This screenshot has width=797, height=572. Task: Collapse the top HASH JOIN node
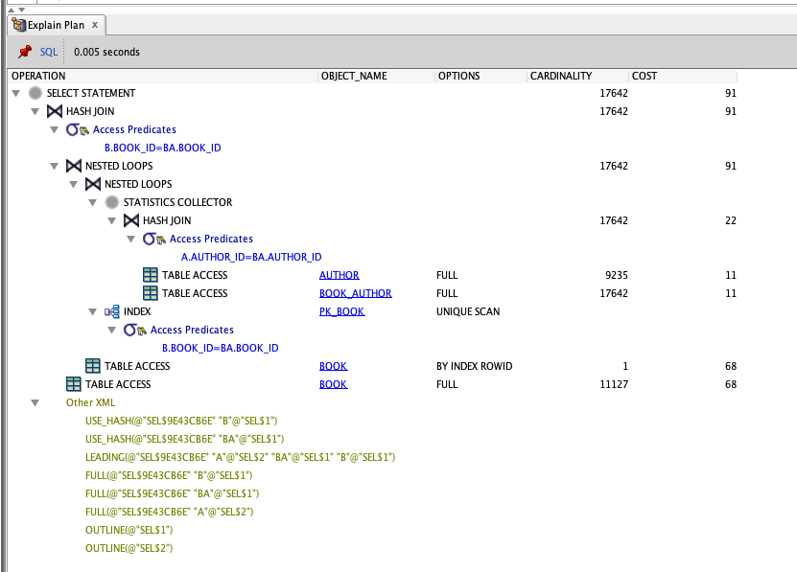click(35, 112)
